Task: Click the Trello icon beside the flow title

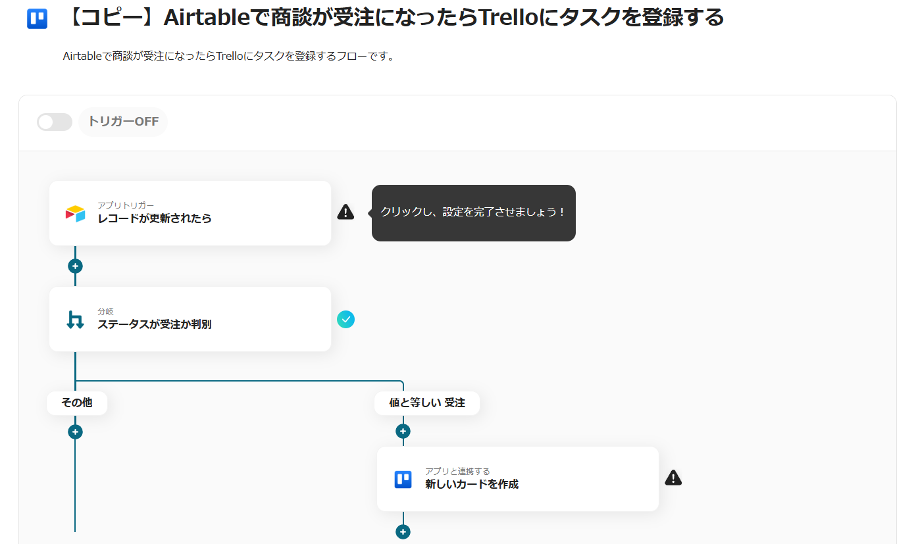Action: [x=37, y=18]
